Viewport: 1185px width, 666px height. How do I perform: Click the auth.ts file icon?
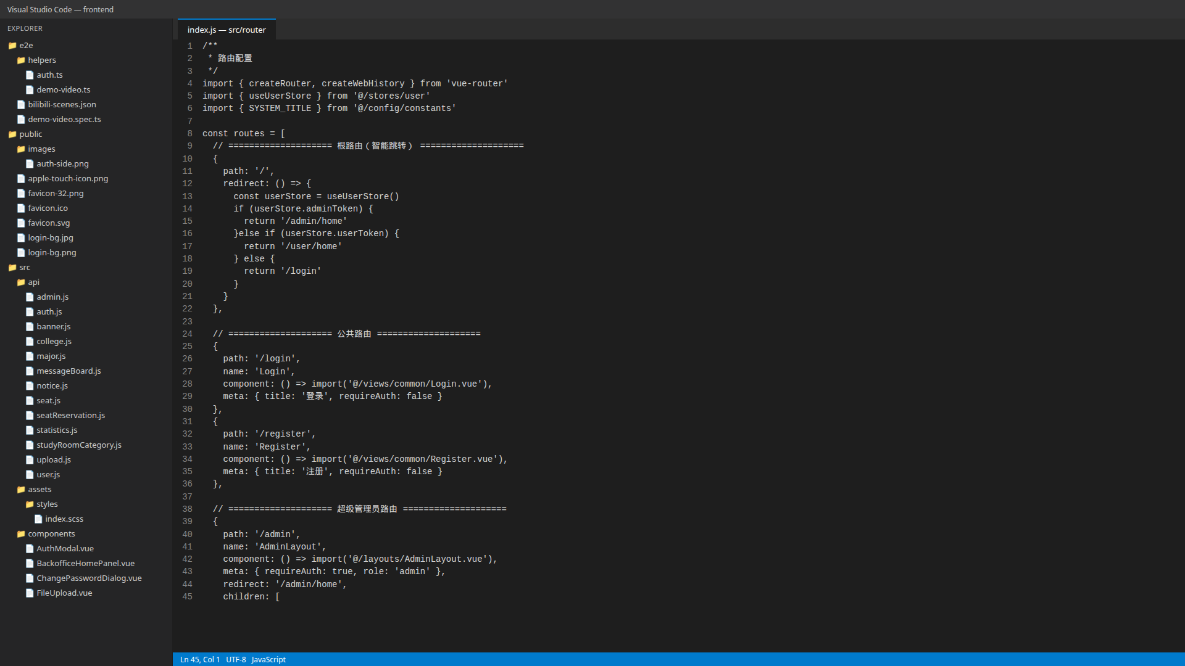point(30,75)
